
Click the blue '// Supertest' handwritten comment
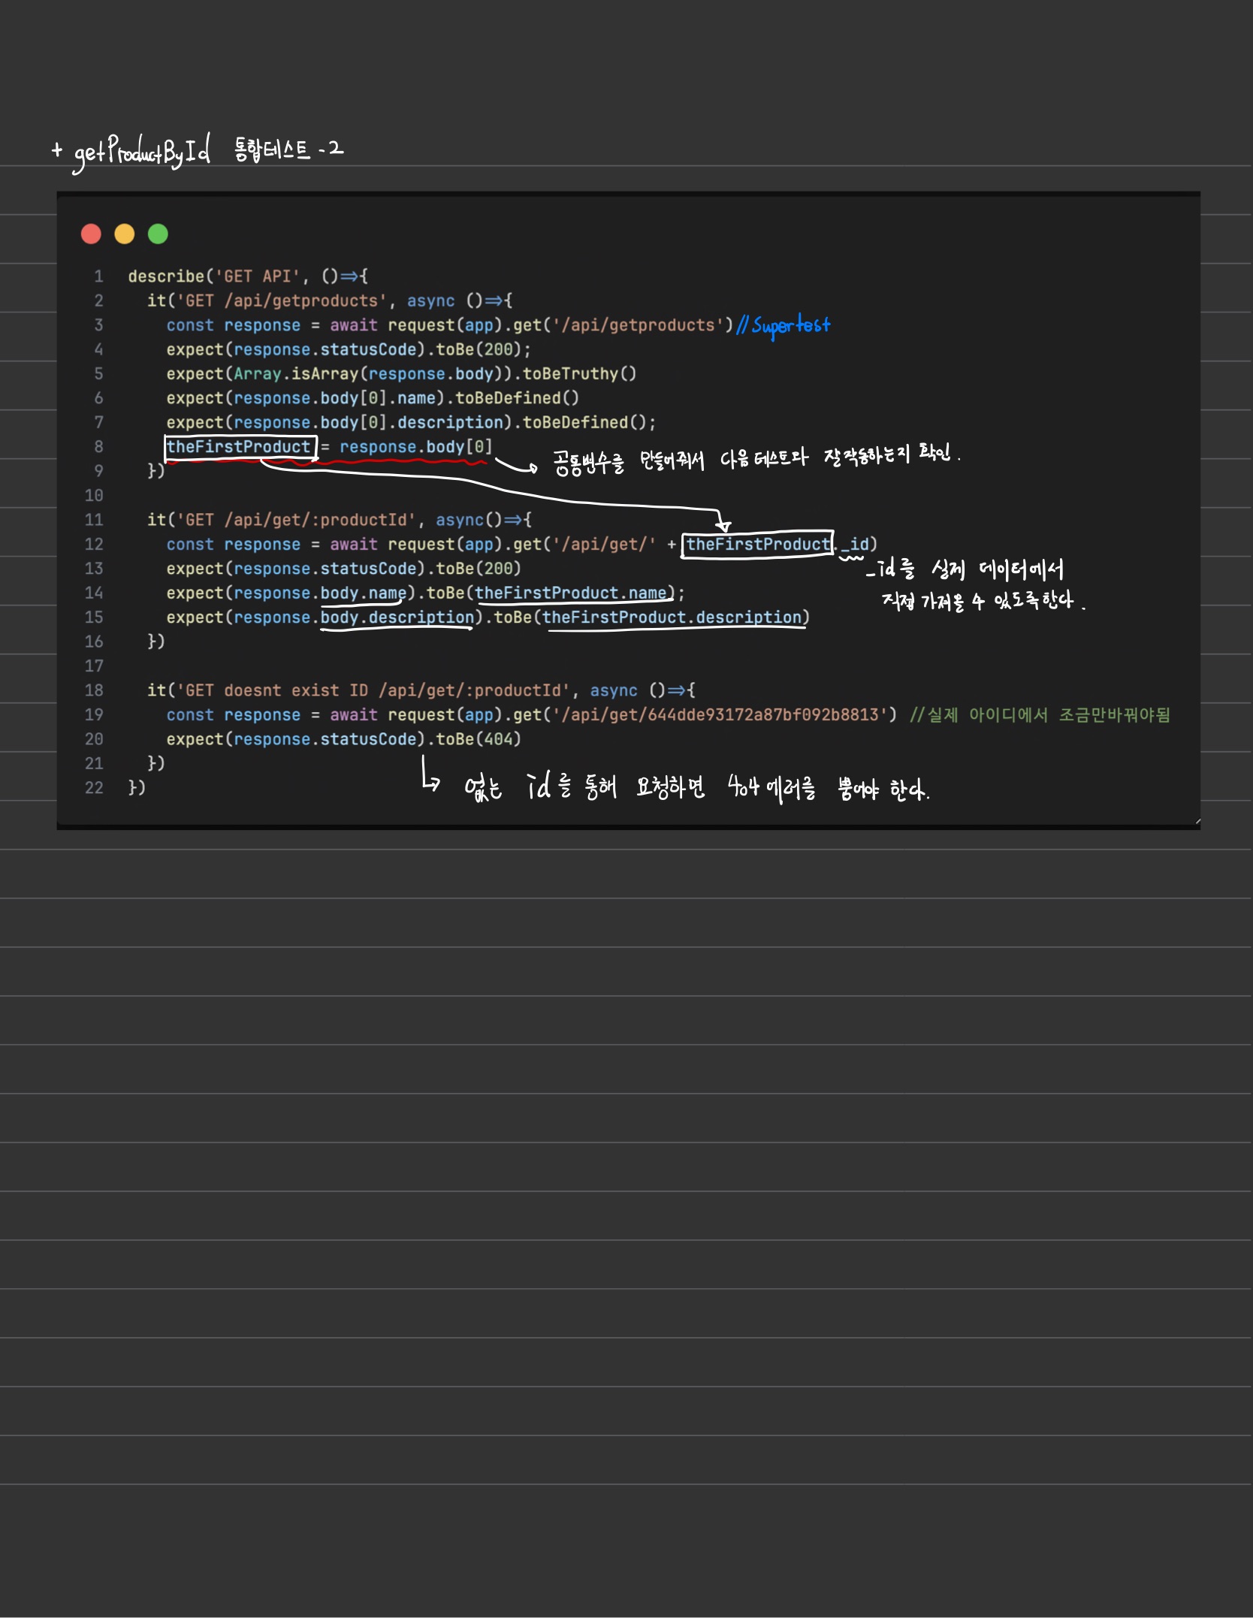(x=784, y=326)
